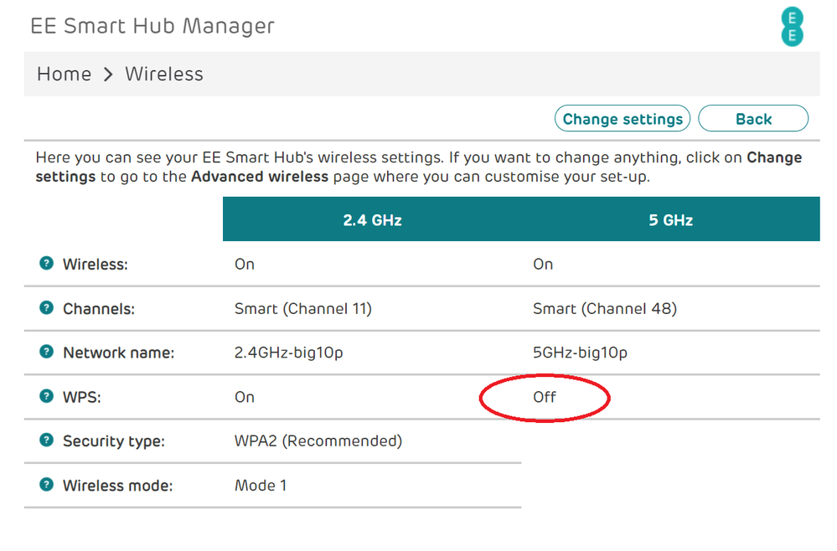This screenshot has width=837, height=551.
Task: Click the 2.4 GHz WPS 'On' value
Action: point(245,398)
